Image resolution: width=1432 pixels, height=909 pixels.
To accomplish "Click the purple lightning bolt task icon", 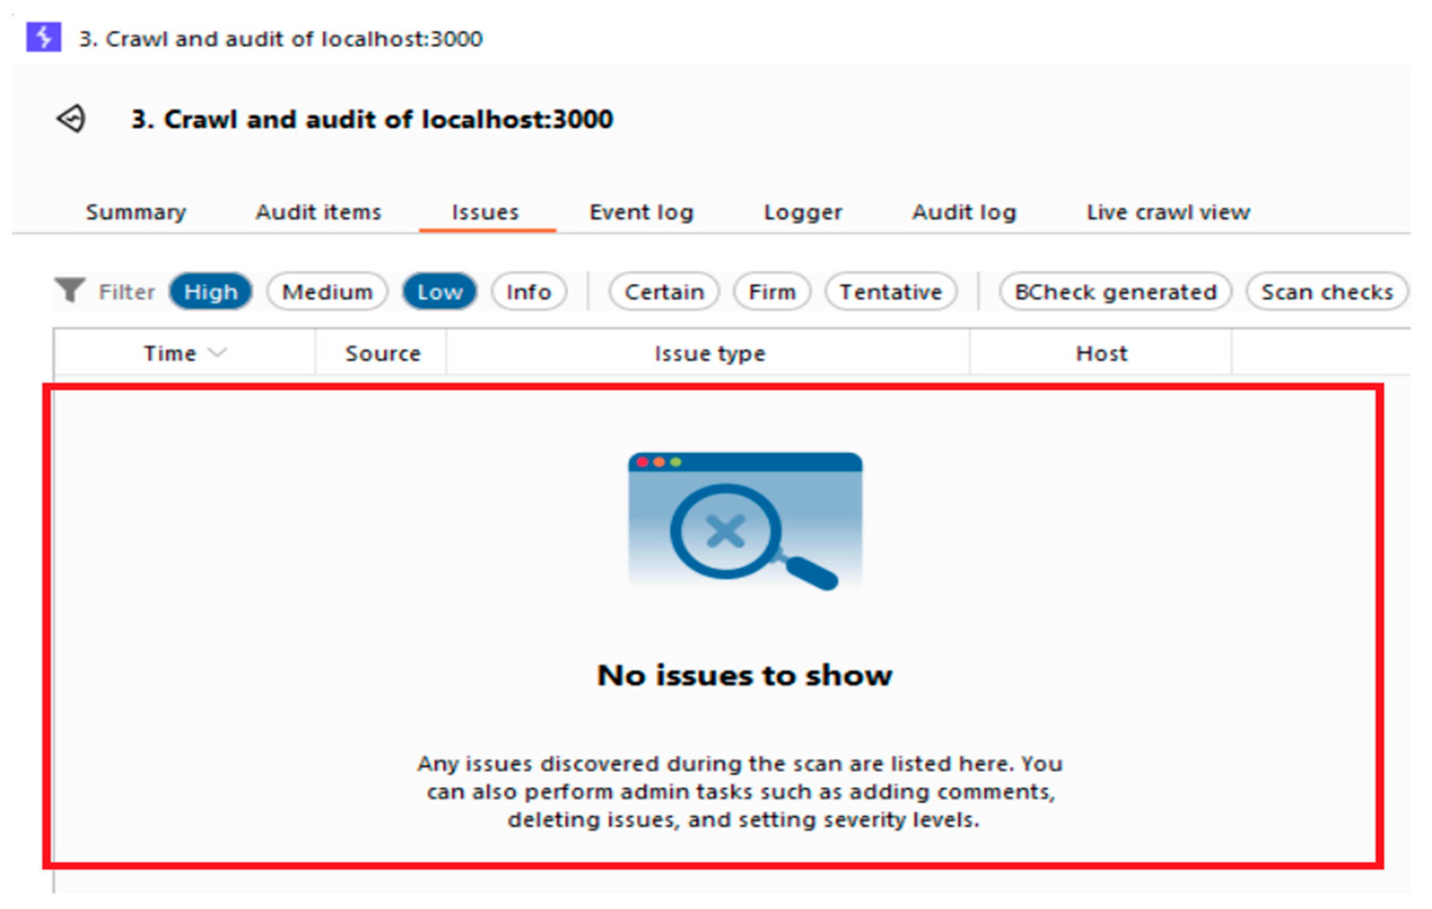I will point(44,37).
